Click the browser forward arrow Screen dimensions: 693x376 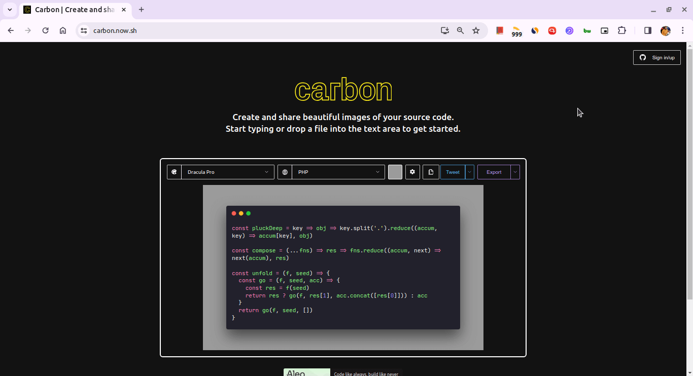tap(28, 30)
